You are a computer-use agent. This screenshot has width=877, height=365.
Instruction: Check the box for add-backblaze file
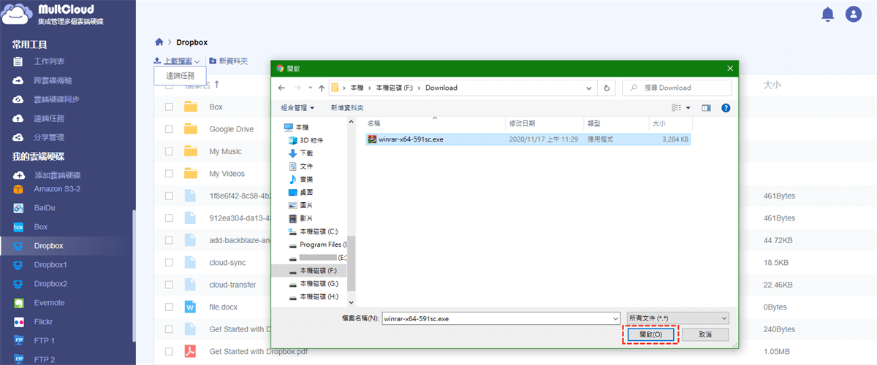(169, 240)
